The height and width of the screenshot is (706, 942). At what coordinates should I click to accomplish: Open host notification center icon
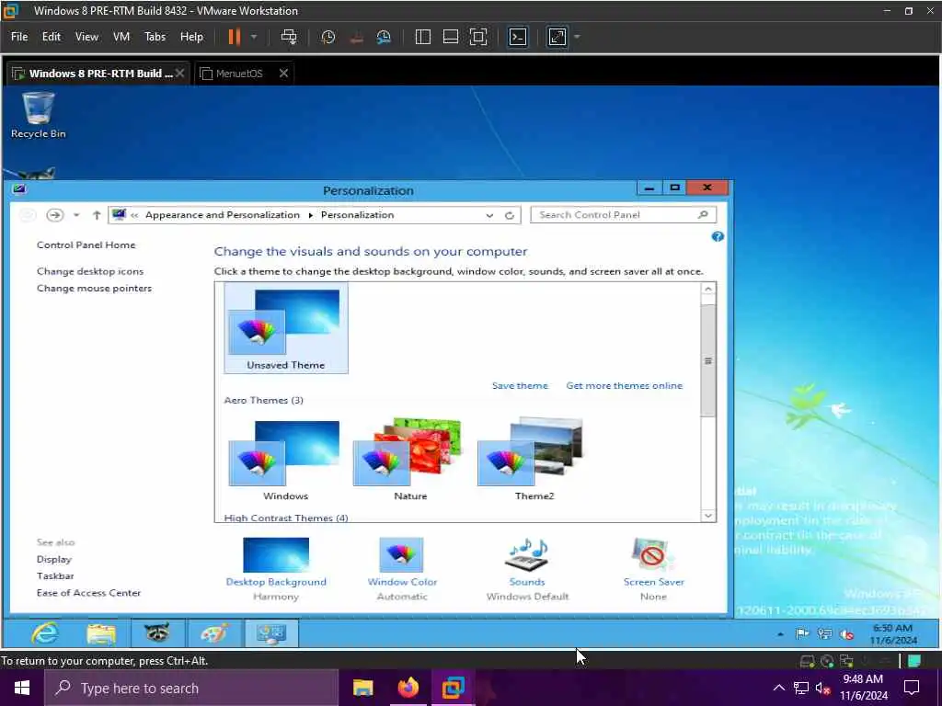pyautogui.click(x=912, y=688)
